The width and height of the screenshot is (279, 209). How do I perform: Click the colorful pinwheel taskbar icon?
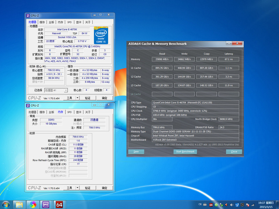tap(33, 204)
